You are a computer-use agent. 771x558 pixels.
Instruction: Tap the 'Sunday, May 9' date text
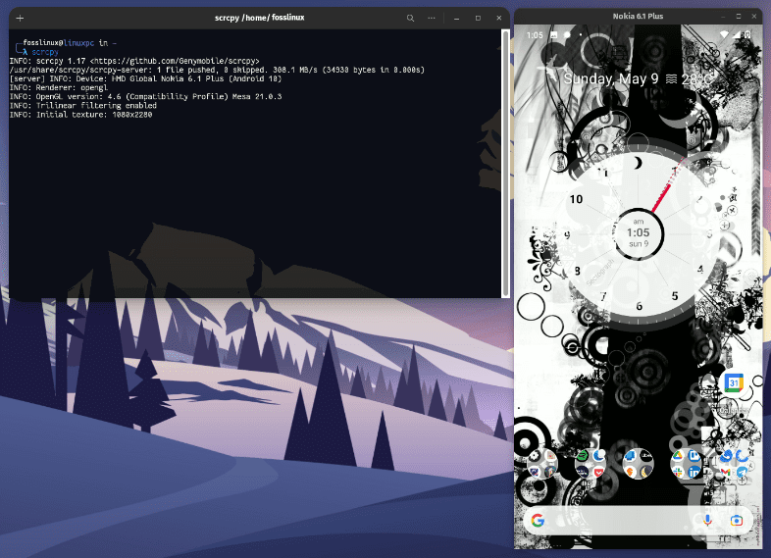point(611,78)
